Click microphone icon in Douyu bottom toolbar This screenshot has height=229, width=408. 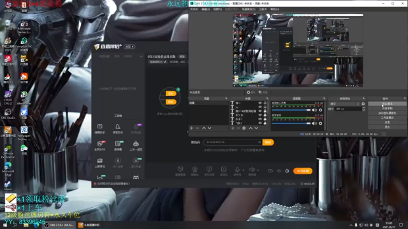(237, 170)
